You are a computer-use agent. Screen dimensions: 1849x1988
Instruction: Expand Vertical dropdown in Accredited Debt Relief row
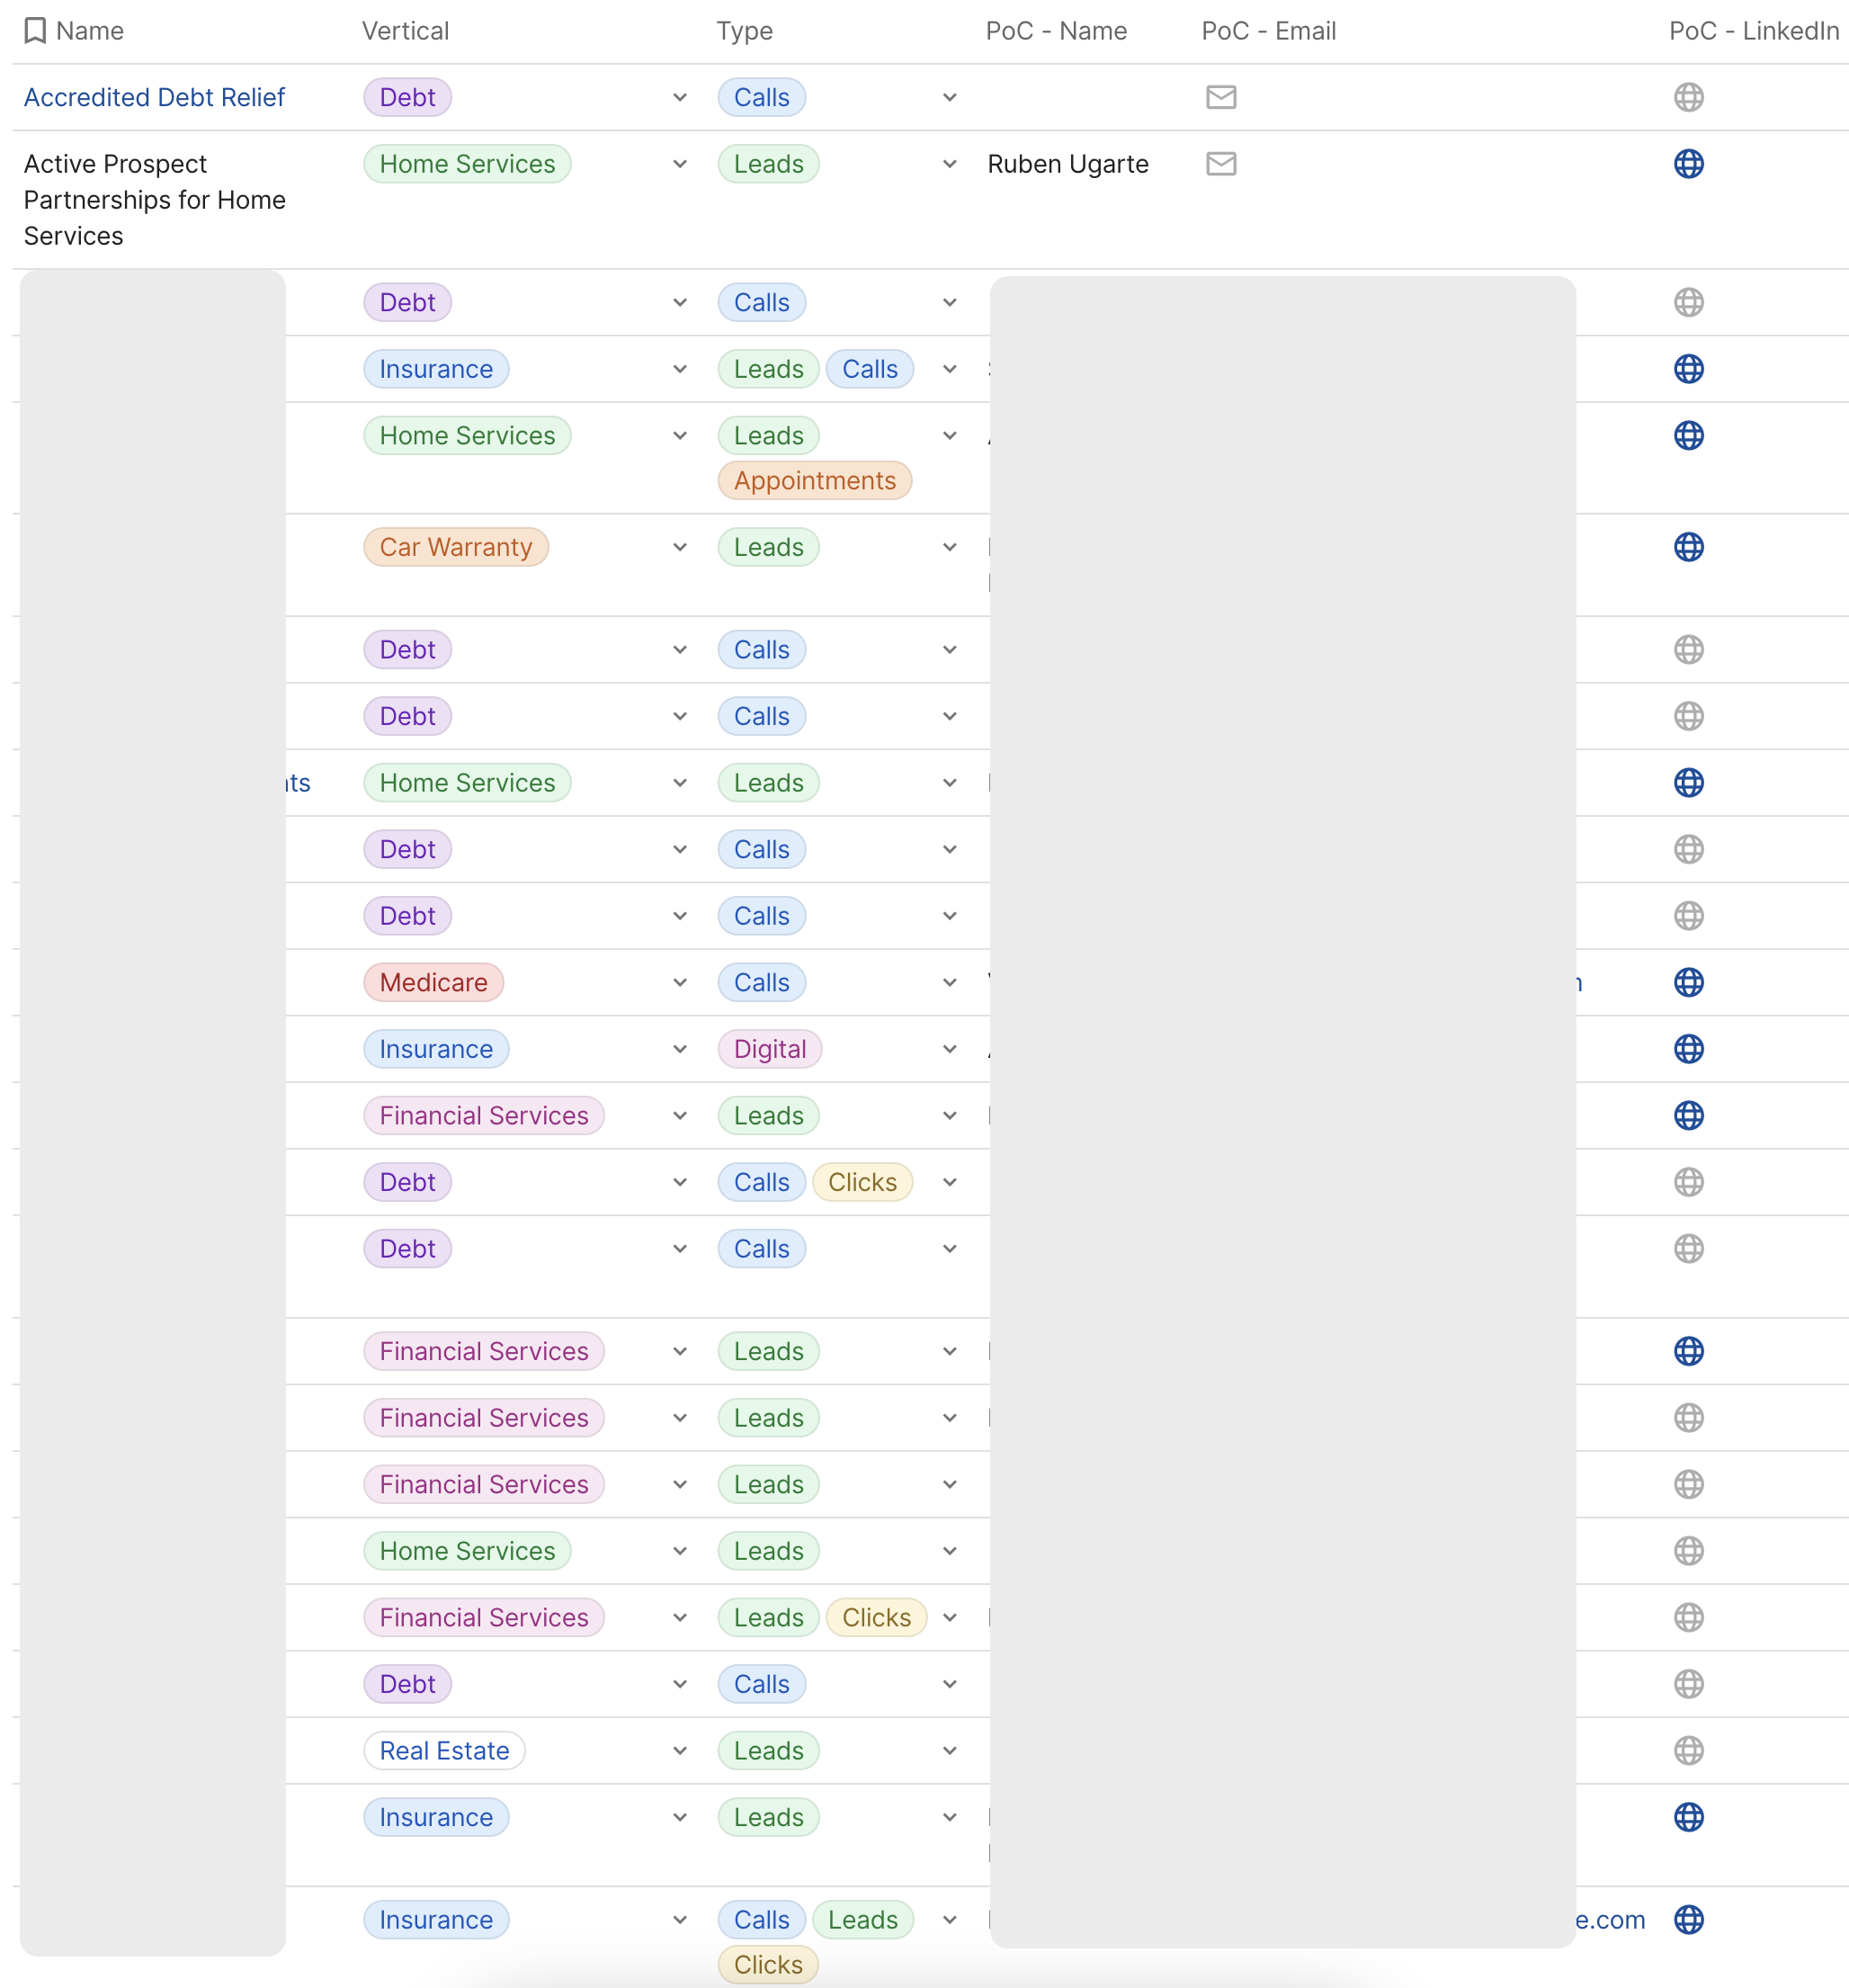click(x=680, y=97)
